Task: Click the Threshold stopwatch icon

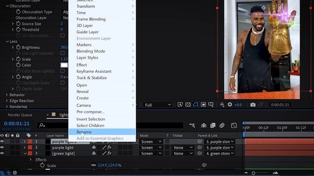Action: pyautogui.click(x=18, y=29)
